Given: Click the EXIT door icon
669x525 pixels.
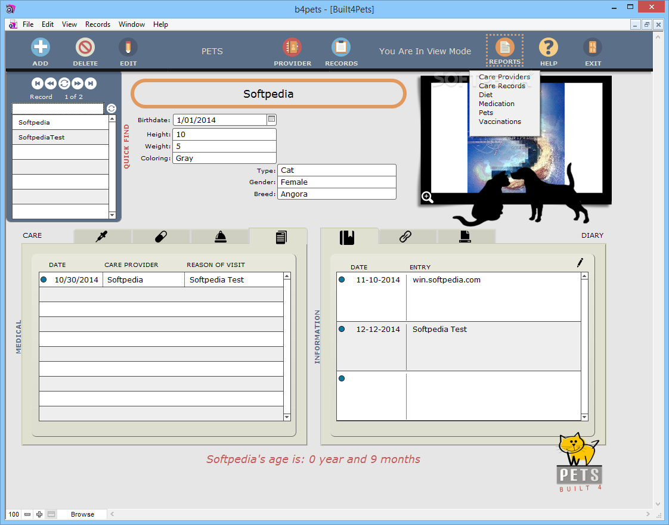Looking at the screenshot, I should coord(593,47).
